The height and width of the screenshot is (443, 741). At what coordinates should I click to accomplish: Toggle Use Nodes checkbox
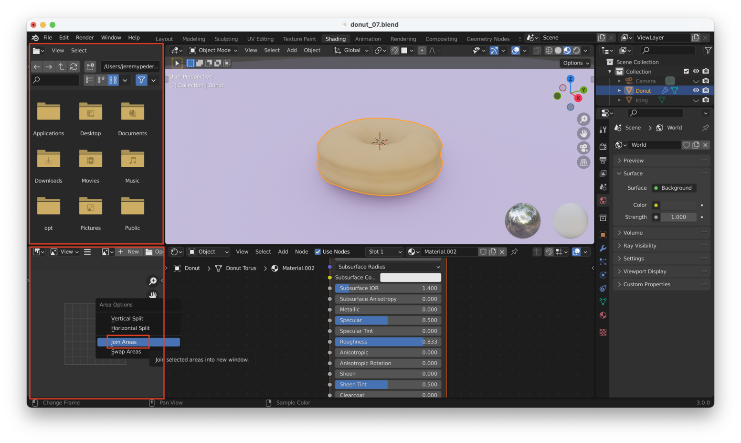(318, 252)
